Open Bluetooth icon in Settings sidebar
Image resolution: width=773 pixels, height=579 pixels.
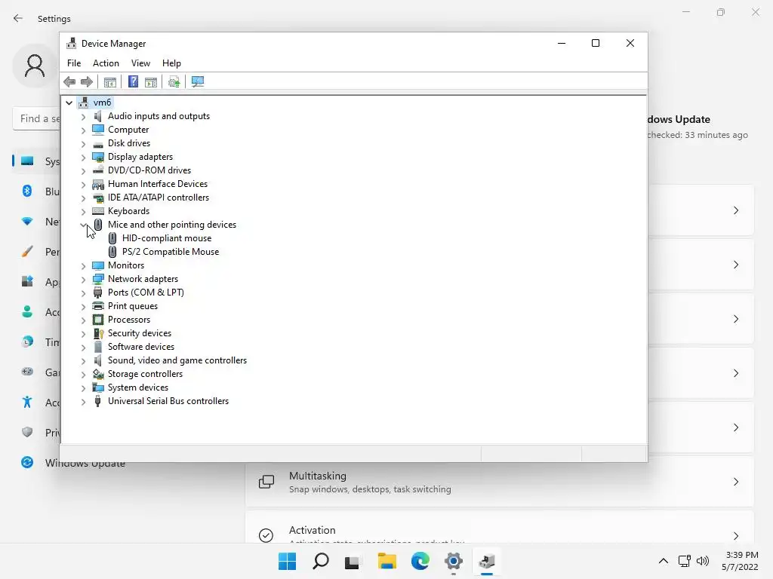(27, 191)
